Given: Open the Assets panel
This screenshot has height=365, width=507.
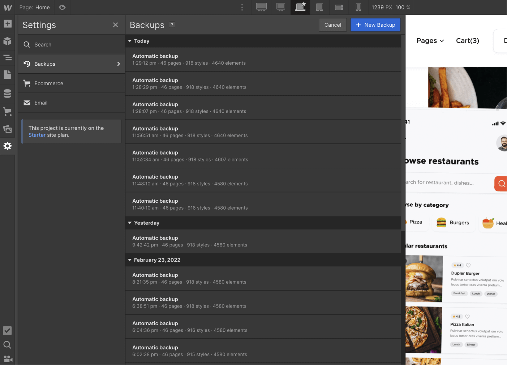Looking at the screenshot, I should 7,129.
